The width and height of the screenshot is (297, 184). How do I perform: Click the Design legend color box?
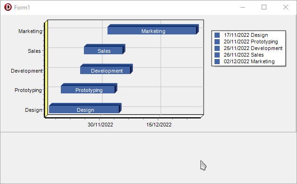point(217,35)
